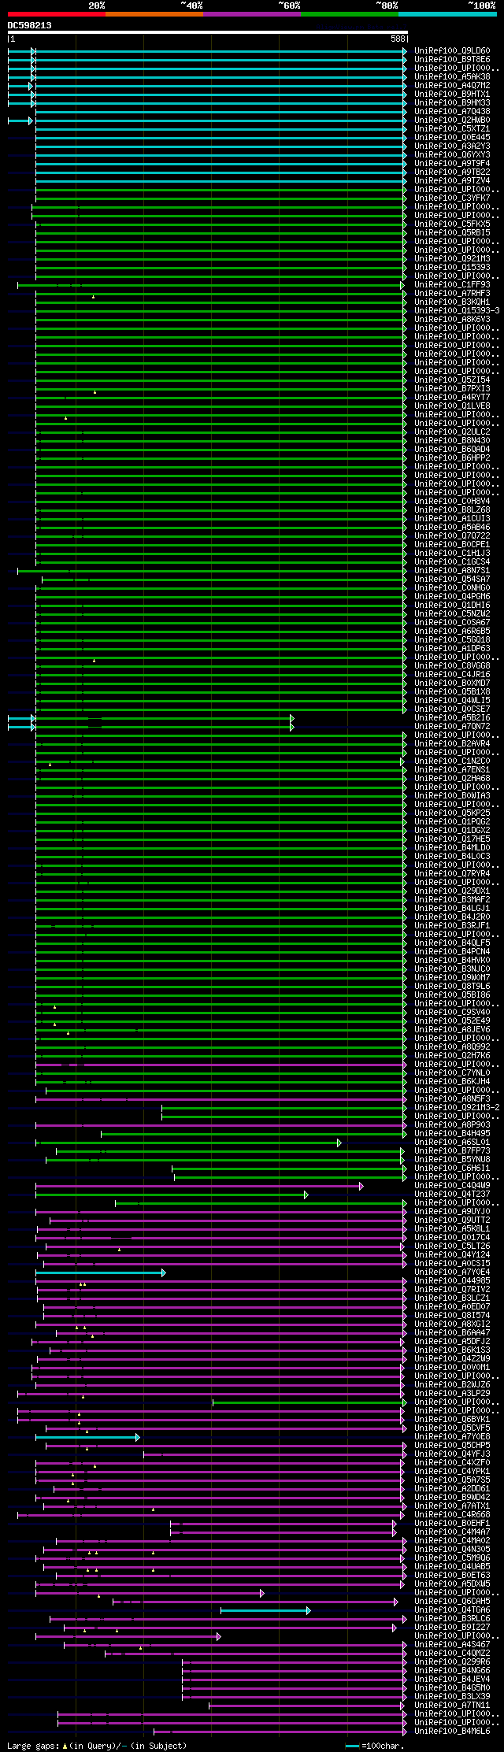Screen dimensions: 504x1752
Task: Select hit label UniRef100_Q0E445
Action: [452, 138]
